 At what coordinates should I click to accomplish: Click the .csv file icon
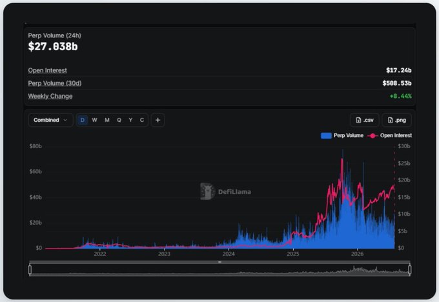(x=358, y=120)
